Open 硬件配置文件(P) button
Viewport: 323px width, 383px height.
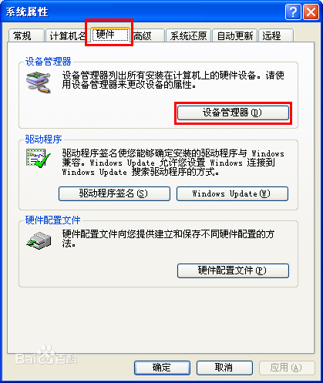233,270
